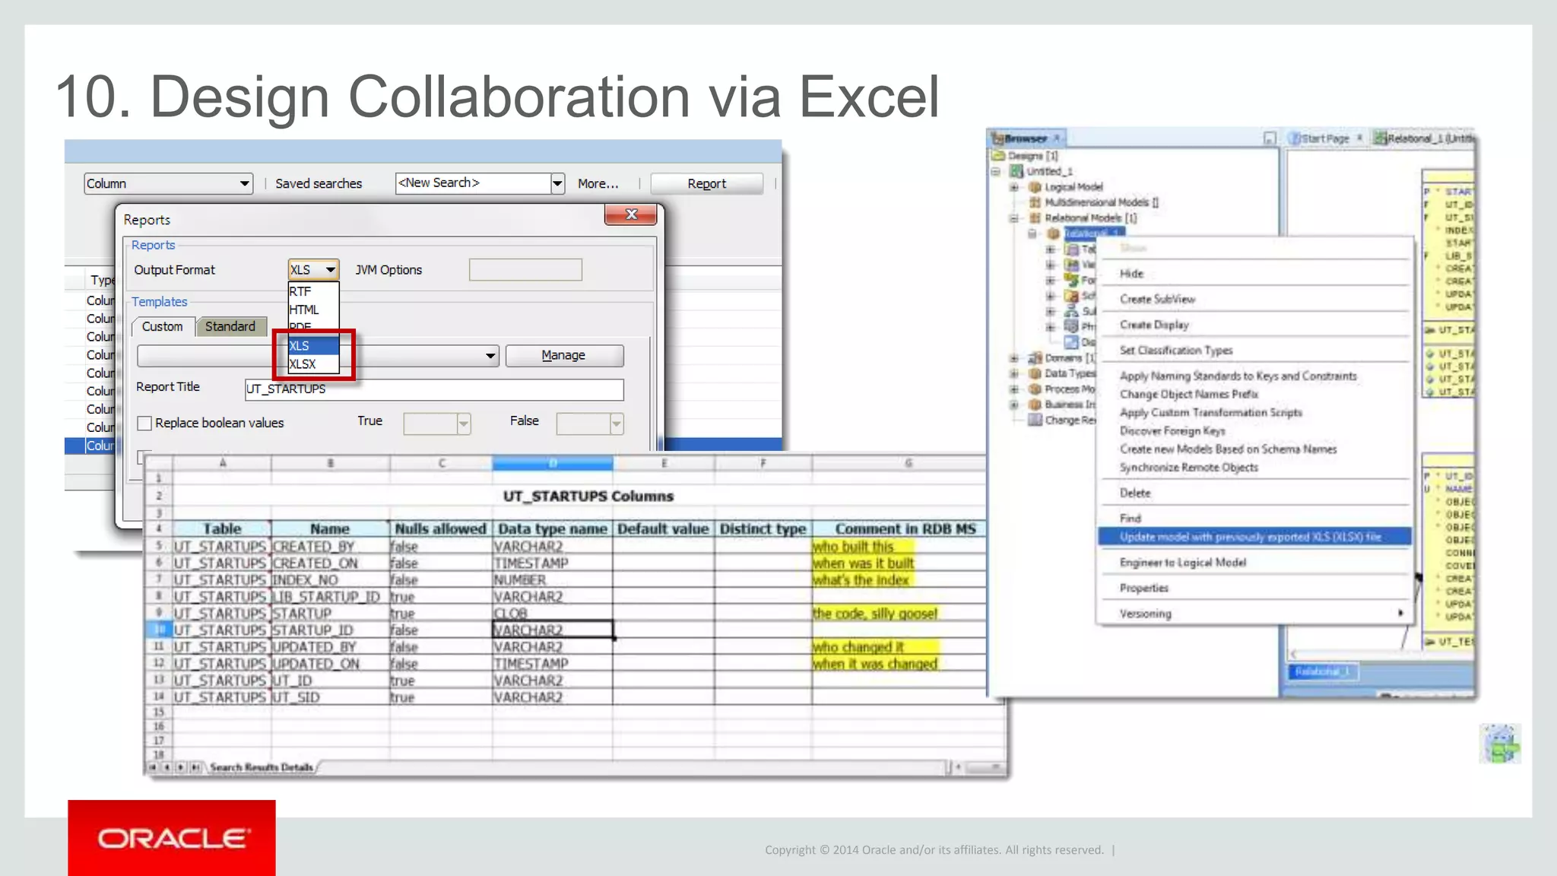Viewport: 1557px width, 876px height.
Task: Click the Designs folder icon in Browser
Action: (x=998, y=155)
